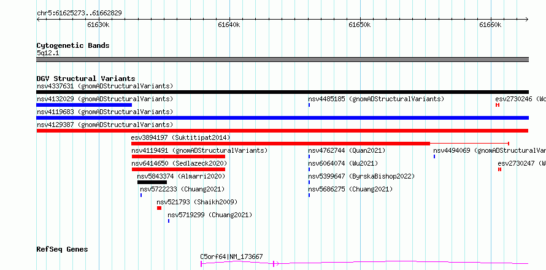Viewport: 546px width, 270px height.
Task: Open nsv4132029 (gnomADStructuralVariants) label
Action: coord(105,99)
